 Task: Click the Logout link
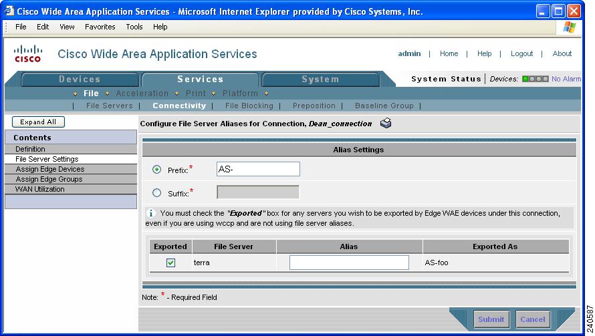click(521, 53)
